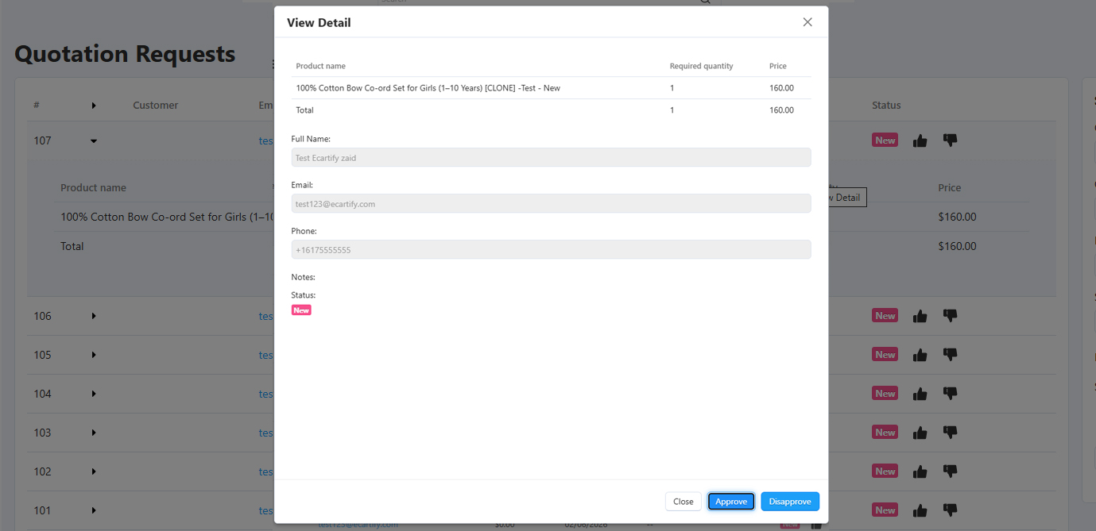The width and height of the screenshot is (1096, 531).
Task: Approve request 104 using thumbs-up icon
Action: [920, 394]
